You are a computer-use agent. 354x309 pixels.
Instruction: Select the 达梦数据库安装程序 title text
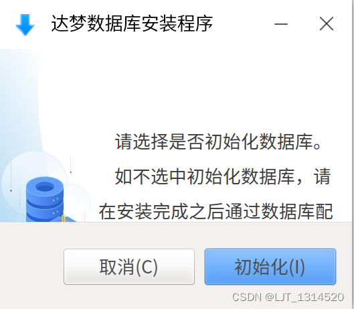(132, 23)
